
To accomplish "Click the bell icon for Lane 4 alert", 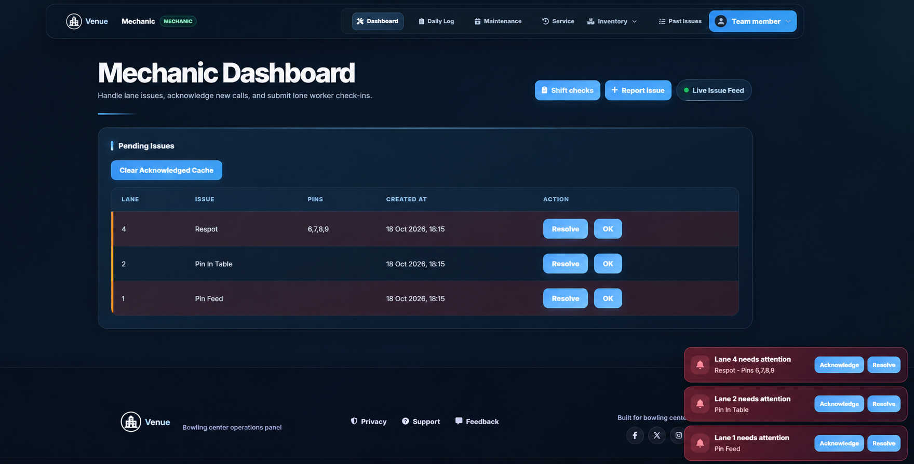I will coord(700,365).
